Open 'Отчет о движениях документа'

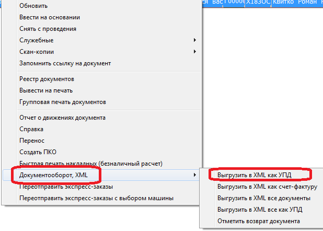(x=62, y=118)
